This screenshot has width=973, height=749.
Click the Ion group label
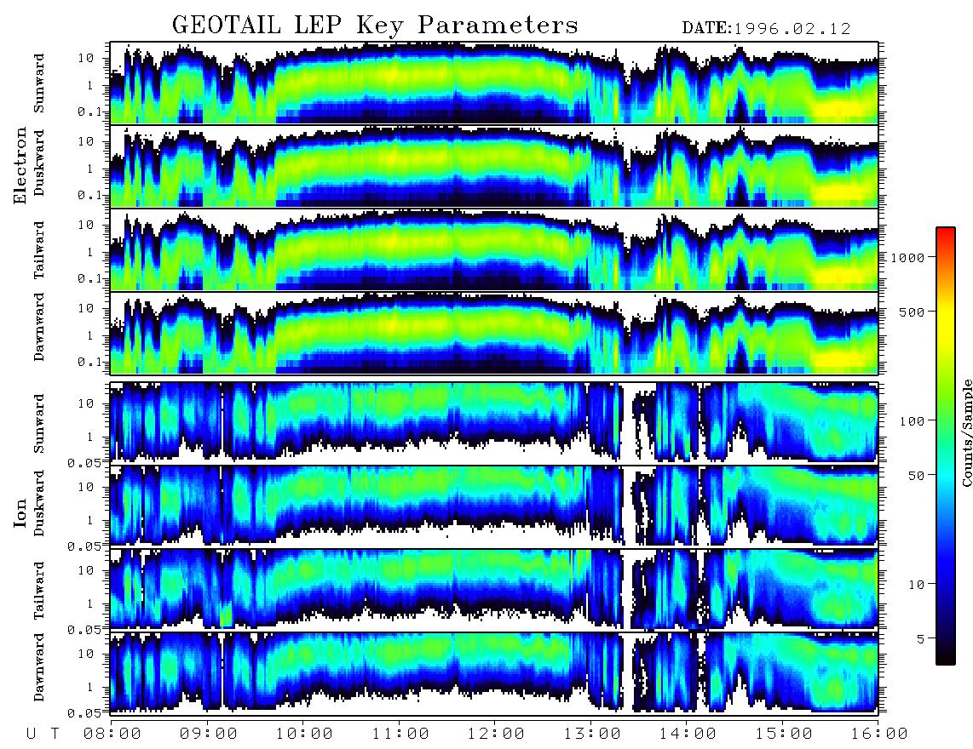pos(20,513)
